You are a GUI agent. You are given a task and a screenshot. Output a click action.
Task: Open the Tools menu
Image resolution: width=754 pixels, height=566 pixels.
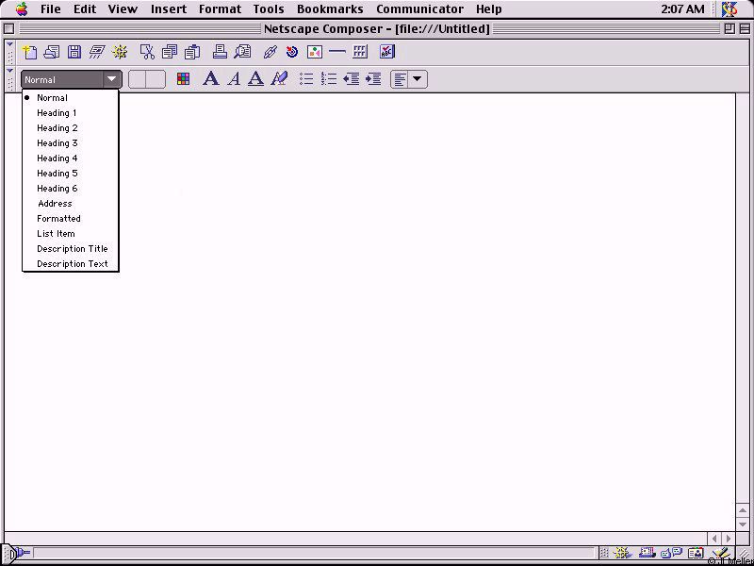coord(269,9)
